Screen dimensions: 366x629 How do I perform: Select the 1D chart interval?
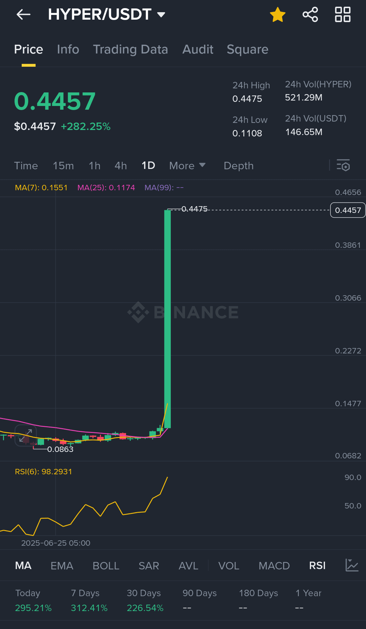click(148, 166)
